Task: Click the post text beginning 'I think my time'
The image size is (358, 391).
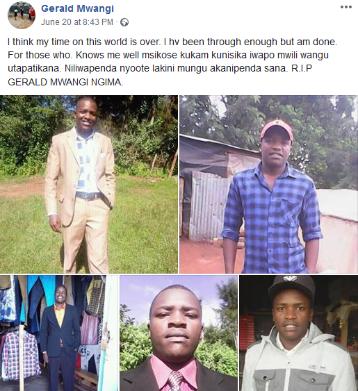Action: point(172,62)
